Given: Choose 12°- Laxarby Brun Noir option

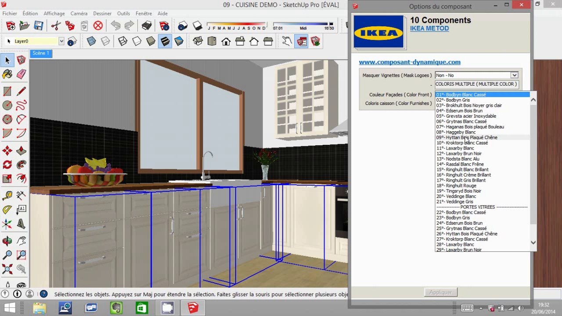Looking at the screenshot, I should 459,154.
